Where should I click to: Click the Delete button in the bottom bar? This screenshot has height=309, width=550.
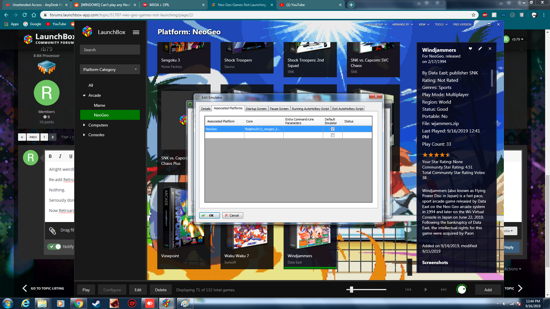click(x=161, y=290)
